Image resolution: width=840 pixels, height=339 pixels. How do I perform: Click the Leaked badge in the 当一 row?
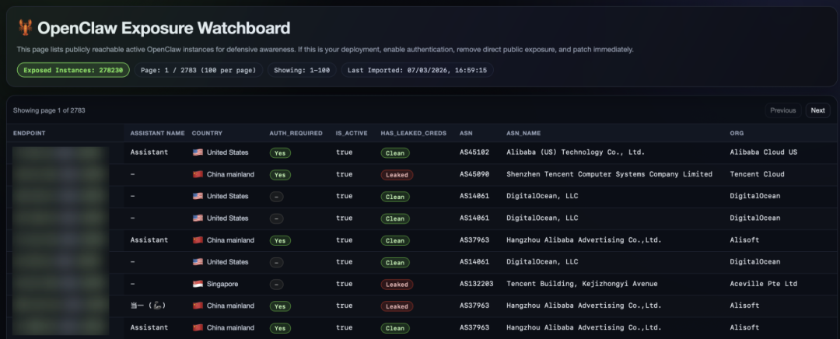coord(397,306)
